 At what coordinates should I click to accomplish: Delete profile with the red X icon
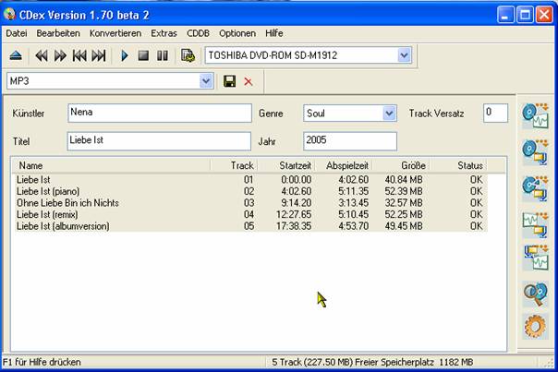click(248, 82)
